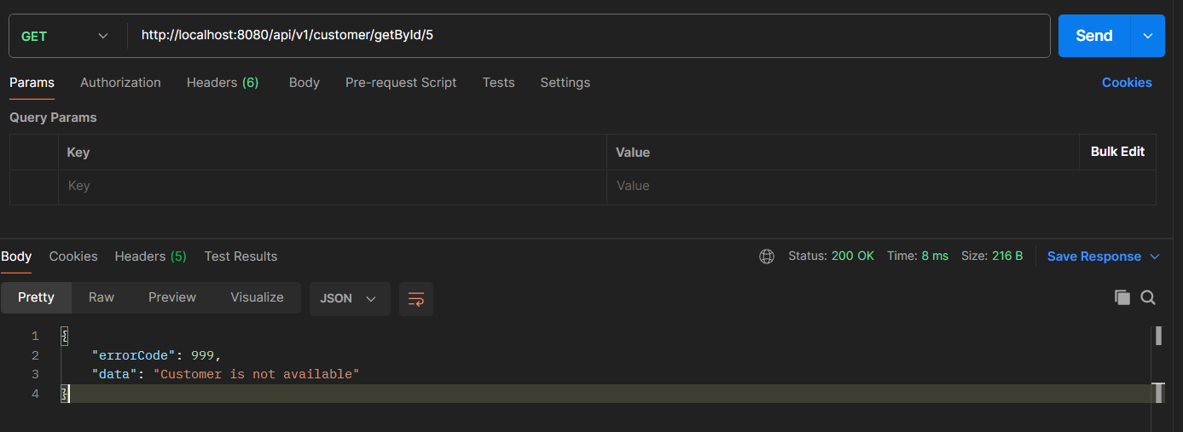Open search in response body

(x=1148, y=297)
